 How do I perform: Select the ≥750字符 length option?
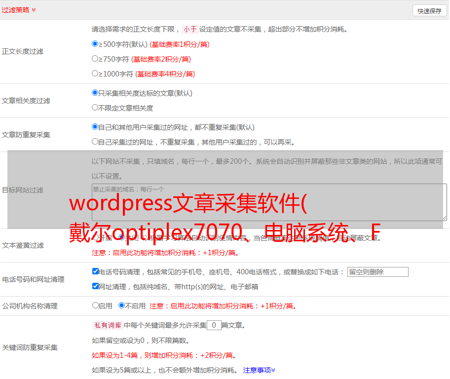pos(95,59)
